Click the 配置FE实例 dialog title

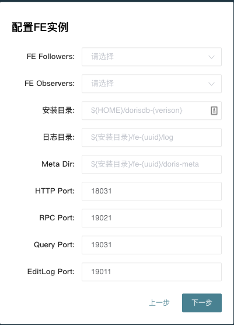tap(40, 27)
